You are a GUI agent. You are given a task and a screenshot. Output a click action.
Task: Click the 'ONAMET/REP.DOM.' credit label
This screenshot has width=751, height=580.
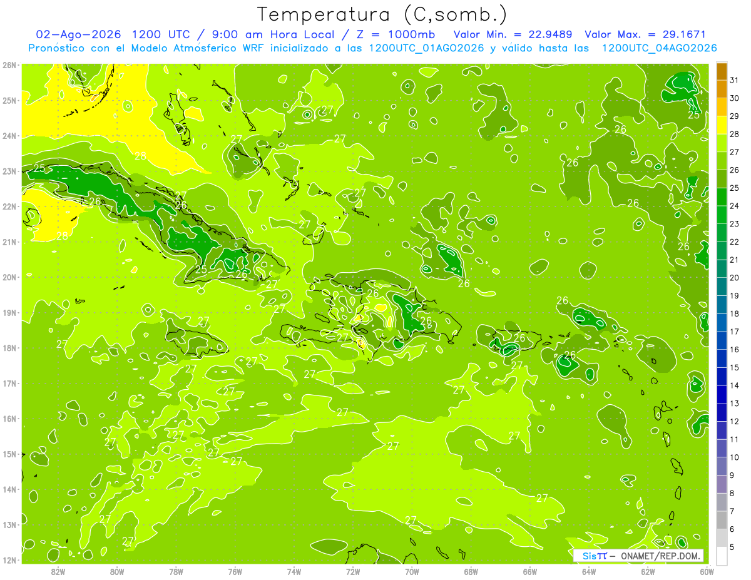pos(660,556)
